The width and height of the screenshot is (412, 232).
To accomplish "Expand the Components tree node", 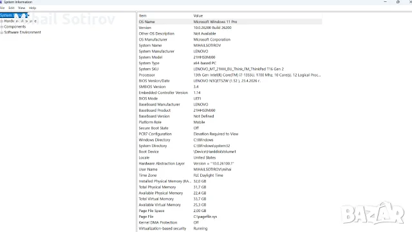I will (x=1, y=27).
